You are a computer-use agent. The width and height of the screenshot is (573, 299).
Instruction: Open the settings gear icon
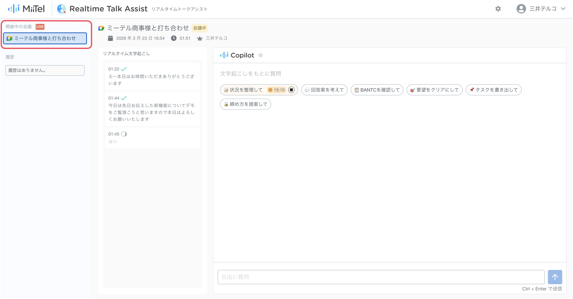tap(498, 9)
